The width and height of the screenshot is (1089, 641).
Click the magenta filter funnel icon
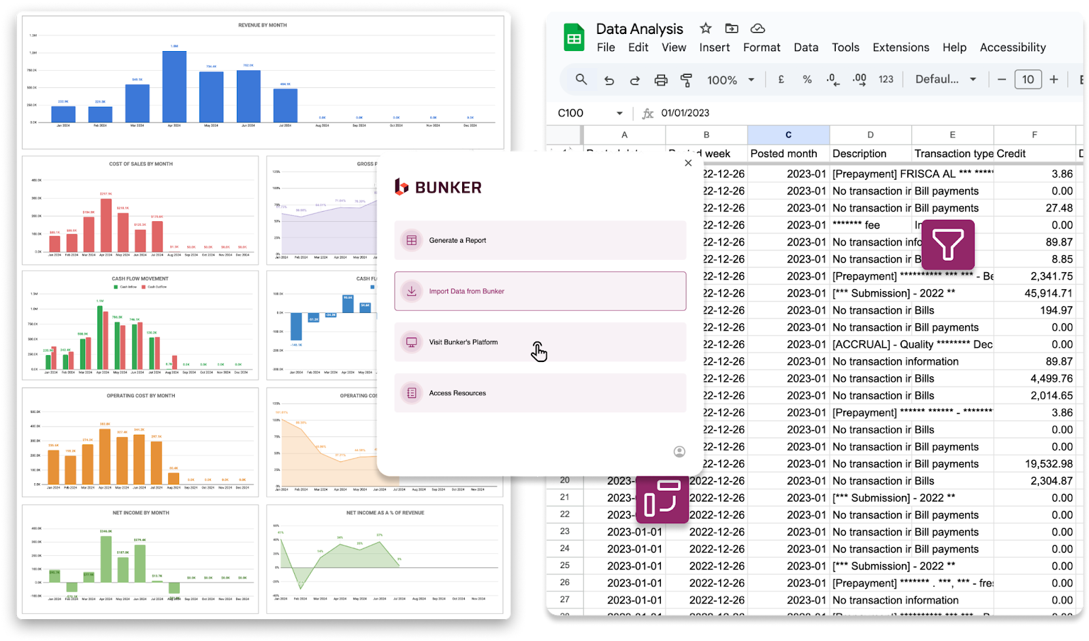pos(948,245)
